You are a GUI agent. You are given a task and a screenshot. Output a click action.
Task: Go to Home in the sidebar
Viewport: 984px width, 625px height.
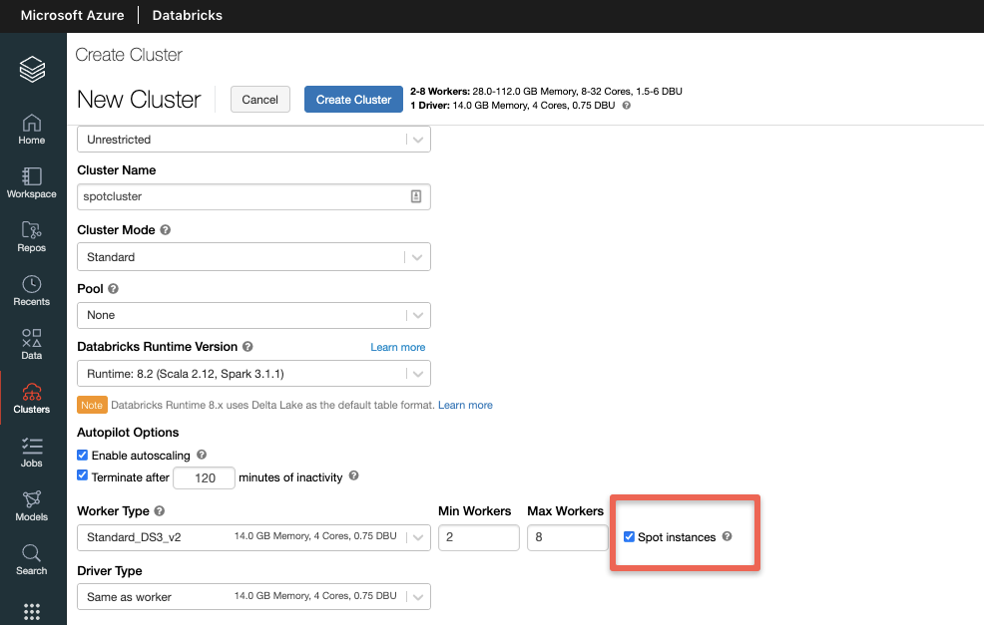[x=32, y=129]
